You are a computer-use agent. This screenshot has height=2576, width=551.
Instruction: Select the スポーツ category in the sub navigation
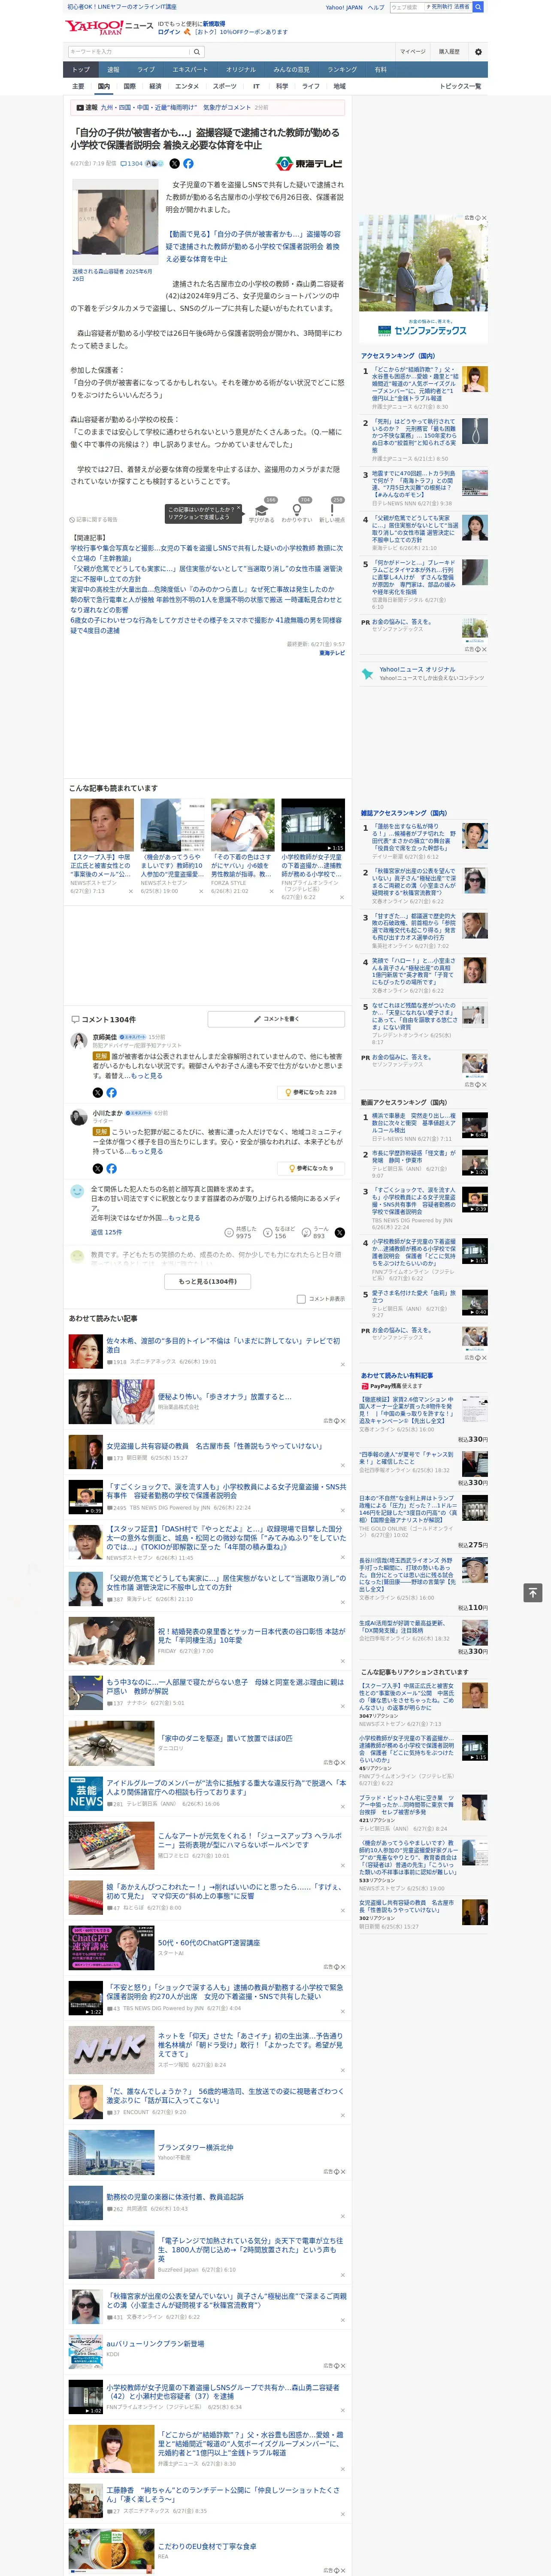[x=225, y=86]
